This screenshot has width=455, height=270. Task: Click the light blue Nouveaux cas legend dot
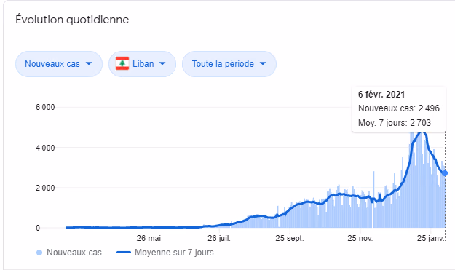point(39,253)
